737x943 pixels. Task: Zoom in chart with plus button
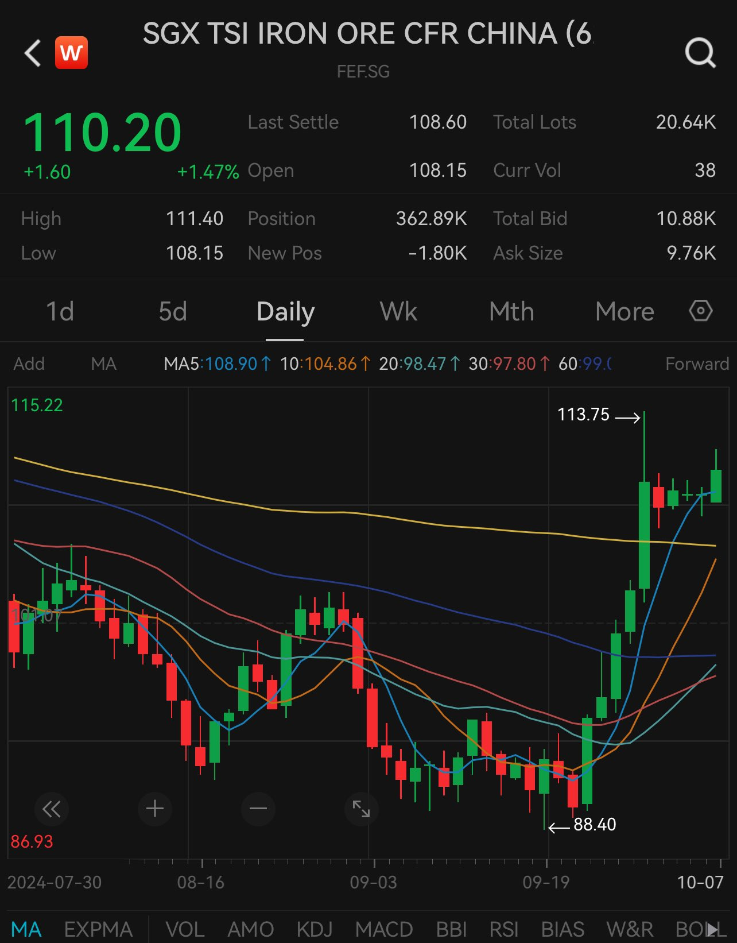coord(155,809)
